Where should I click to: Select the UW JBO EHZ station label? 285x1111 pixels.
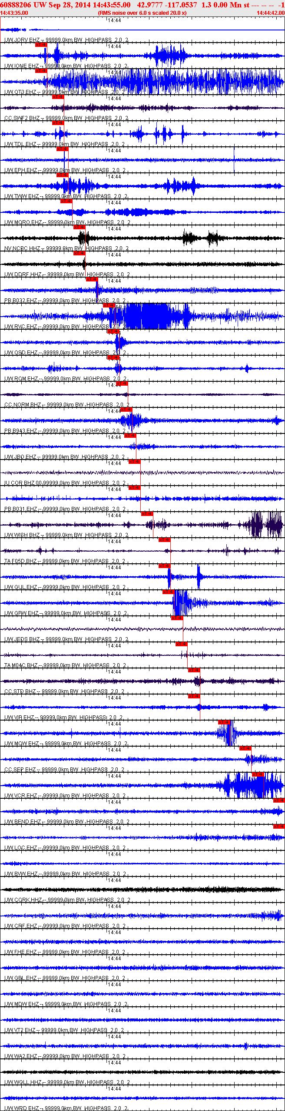[x=64, y=457]
